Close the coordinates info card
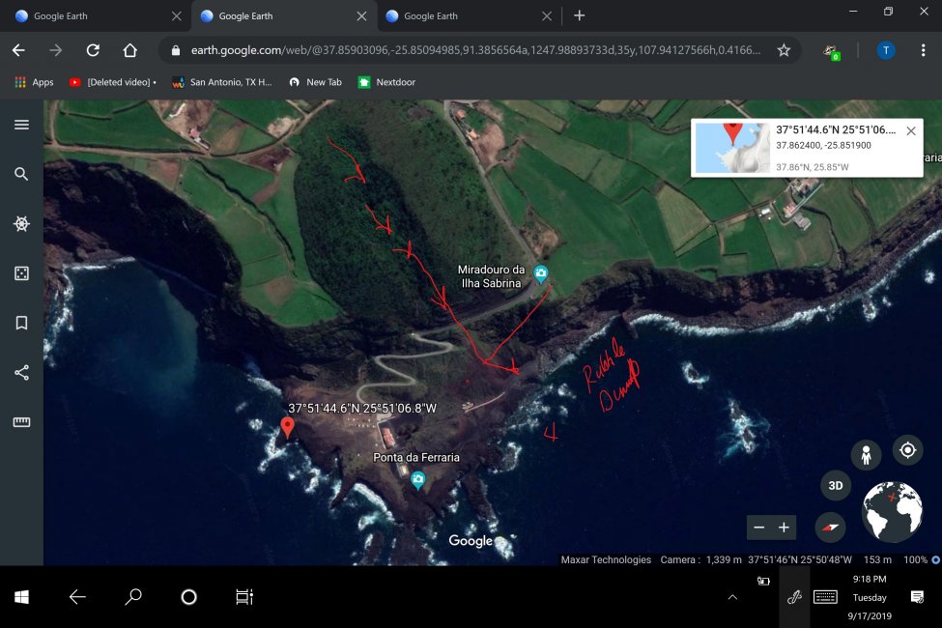The height and width of the screenshot is (628, 942). click(911, 131)
